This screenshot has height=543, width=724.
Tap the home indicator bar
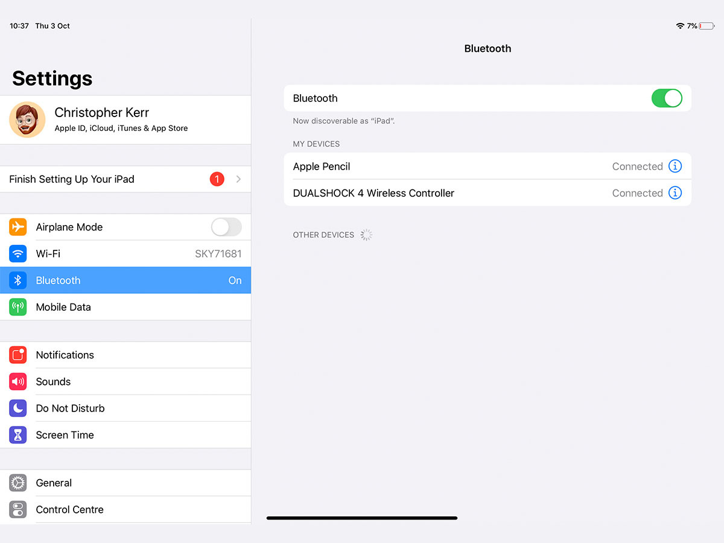click(x=362, y=518)
